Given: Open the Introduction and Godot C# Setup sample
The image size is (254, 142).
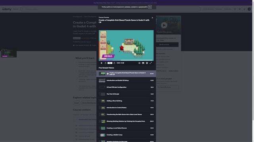Looking at the screenshot, I should 126,80.
